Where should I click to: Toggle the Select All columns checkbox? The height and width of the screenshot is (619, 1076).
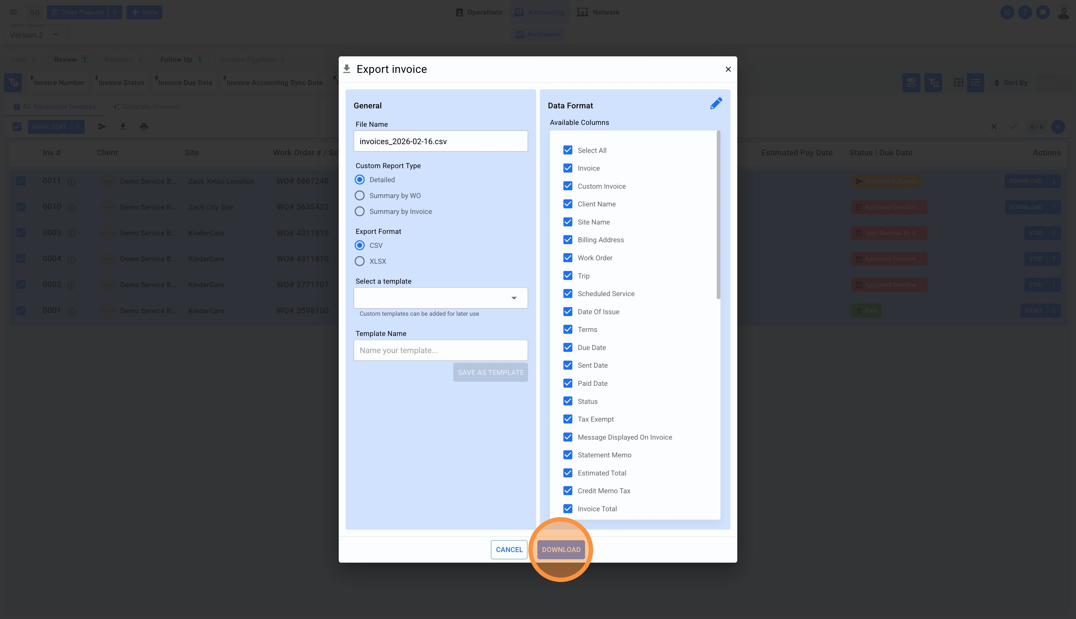point(568,150)
